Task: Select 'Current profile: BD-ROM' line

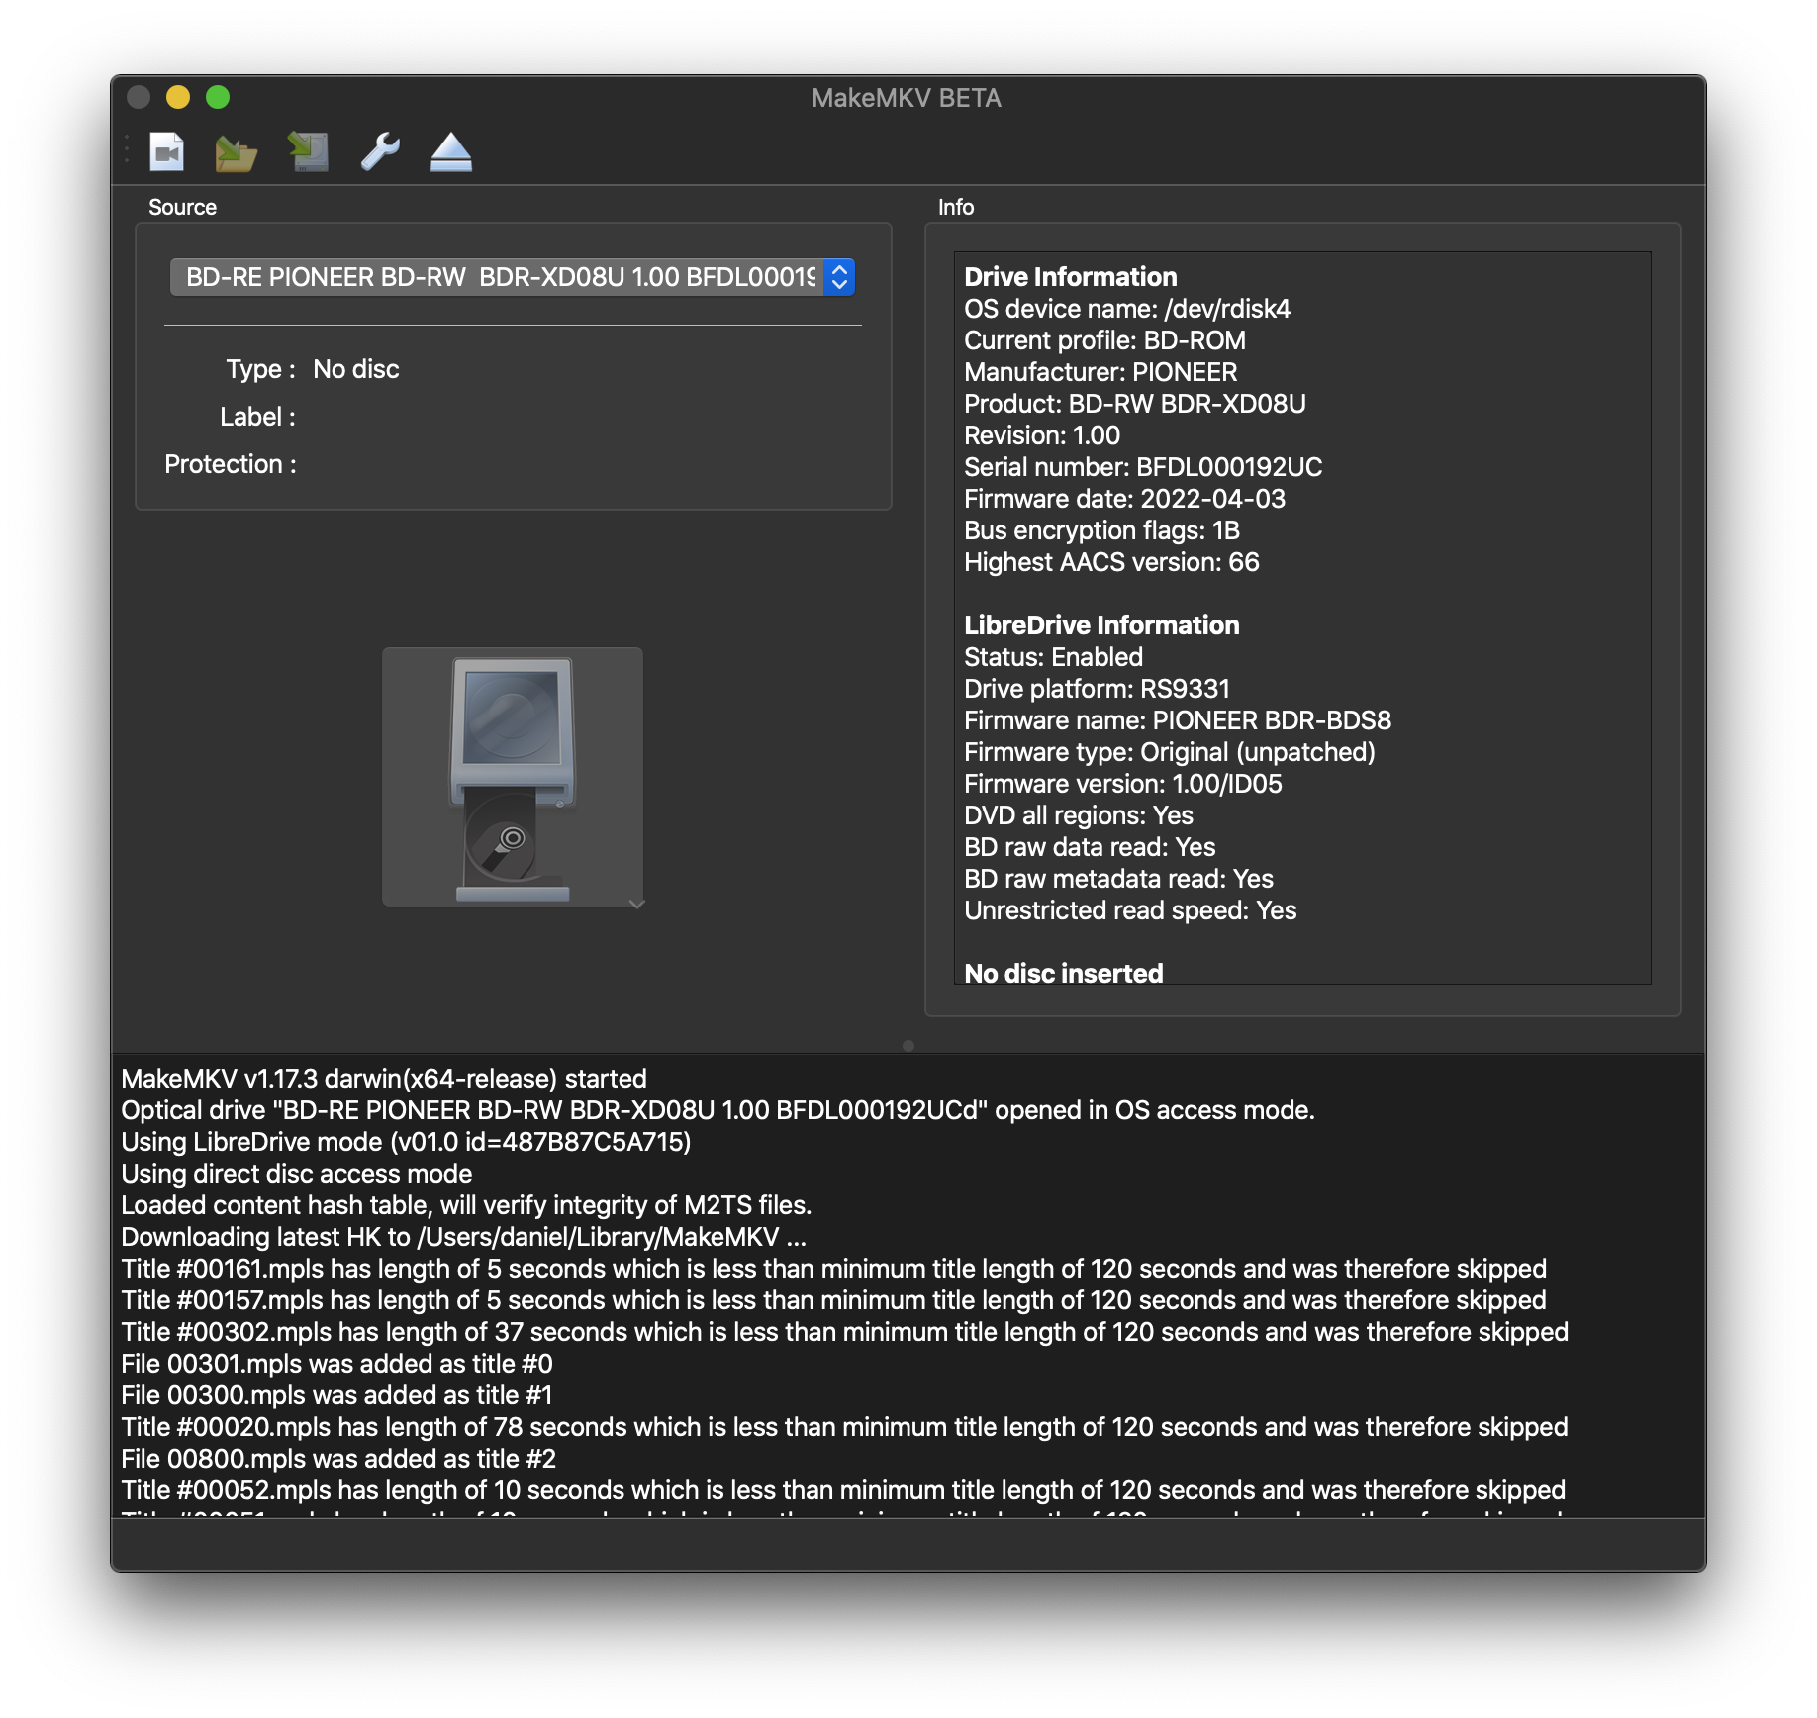Action: click(1104, 340)
